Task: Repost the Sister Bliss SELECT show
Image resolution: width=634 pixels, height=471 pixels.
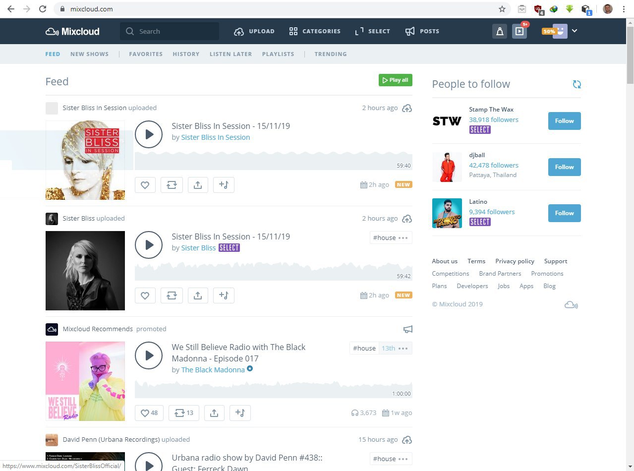Action: tap(172, 295)
